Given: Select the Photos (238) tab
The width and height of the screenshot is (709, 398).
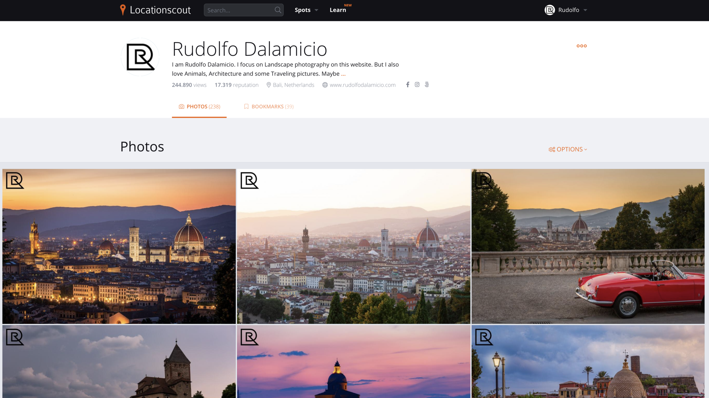Looking at the screenshot, I should pos(199,107).
